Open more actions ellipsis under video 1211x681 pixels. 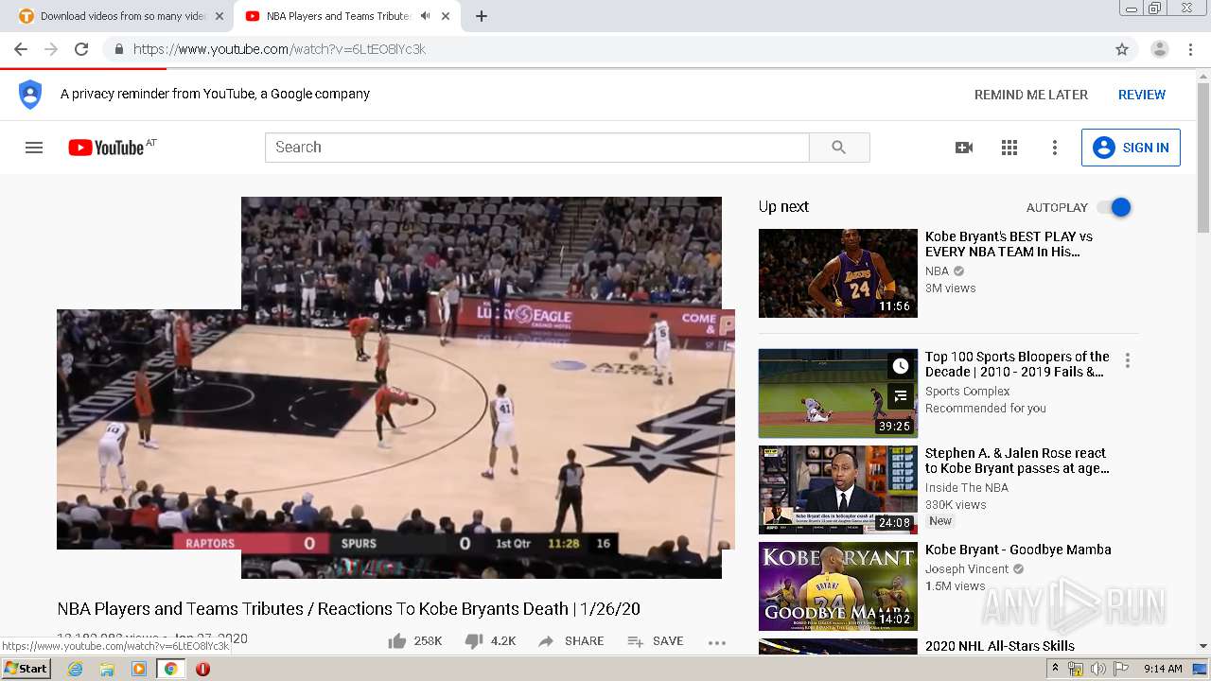point(717,642)
